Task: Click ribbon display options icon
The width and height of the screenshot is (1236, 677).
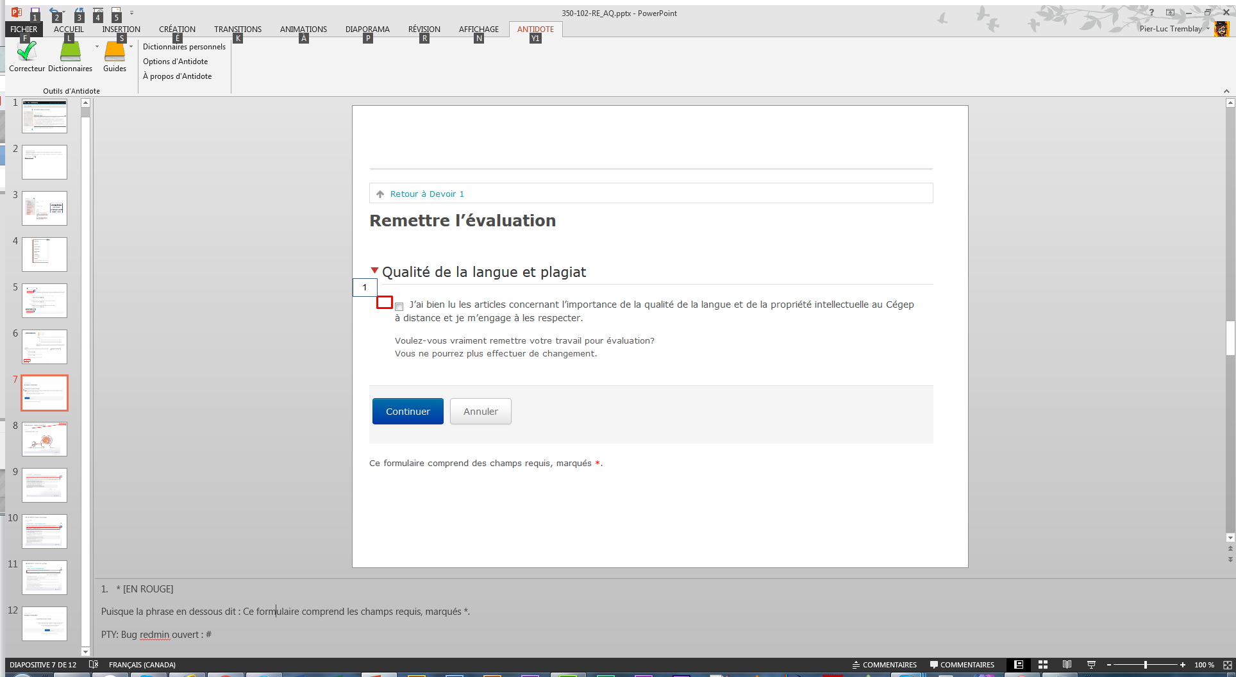Action: [x=1170, y=12]
